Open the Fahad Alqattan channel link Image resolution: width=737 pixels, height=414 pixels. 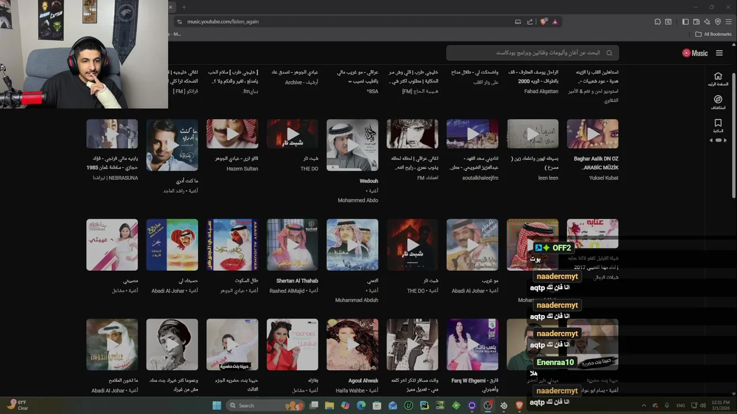541,91
